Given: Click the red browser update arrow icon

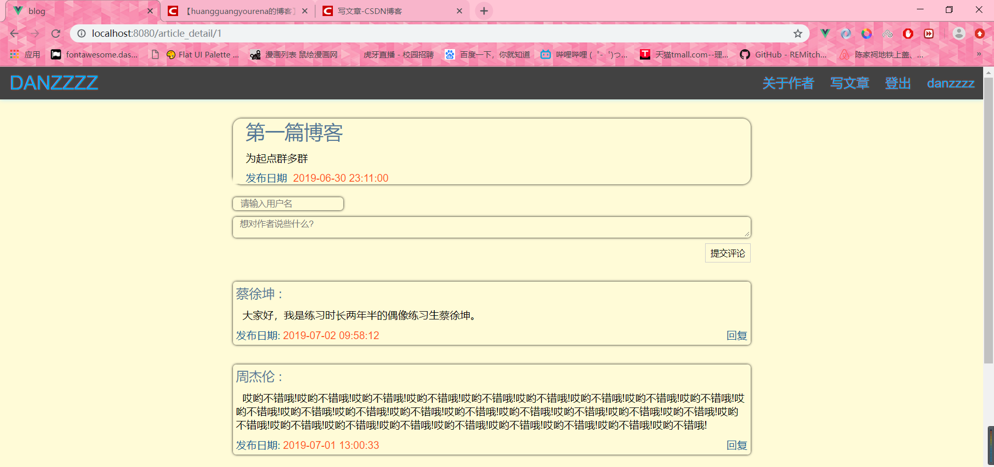Looking at the screenshot, I should (981, 33).
